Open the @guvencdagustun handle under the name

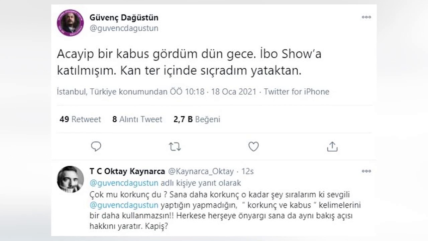pyautogui.click(x=124, y=28)
